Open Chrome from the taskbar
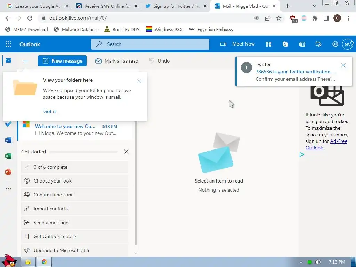 (44, 262)
